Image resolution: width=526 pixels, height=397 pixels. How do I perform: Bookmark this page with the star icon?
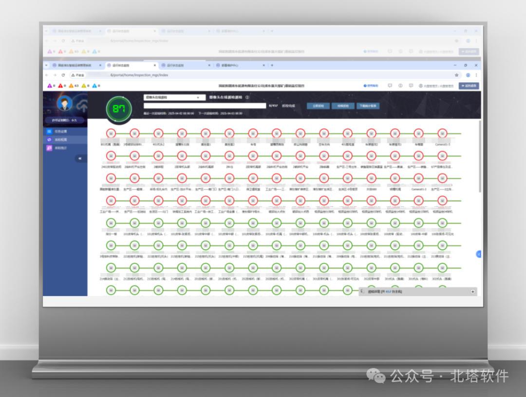click(456, 75)
